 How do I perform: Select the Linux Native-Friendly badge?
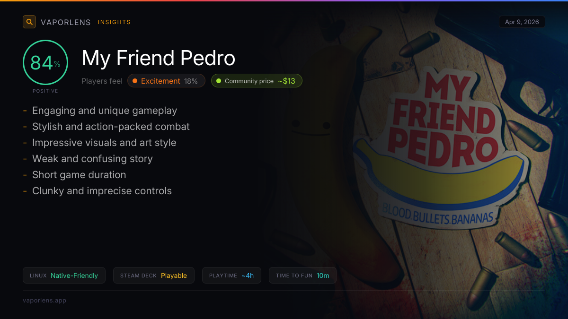[64, 276]
